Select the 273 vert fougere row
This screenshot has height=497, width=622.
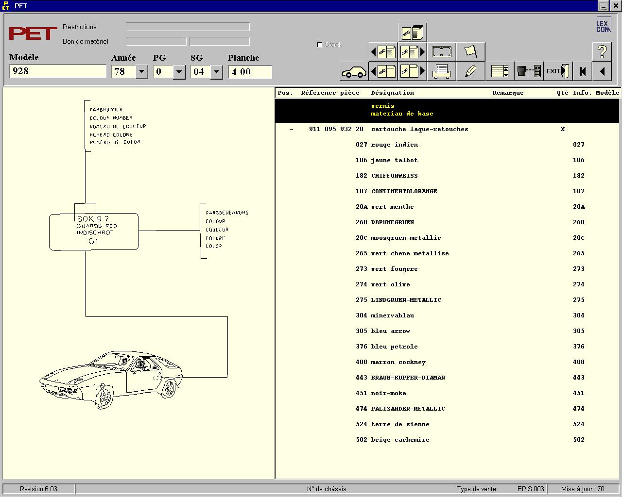(447, 269)
